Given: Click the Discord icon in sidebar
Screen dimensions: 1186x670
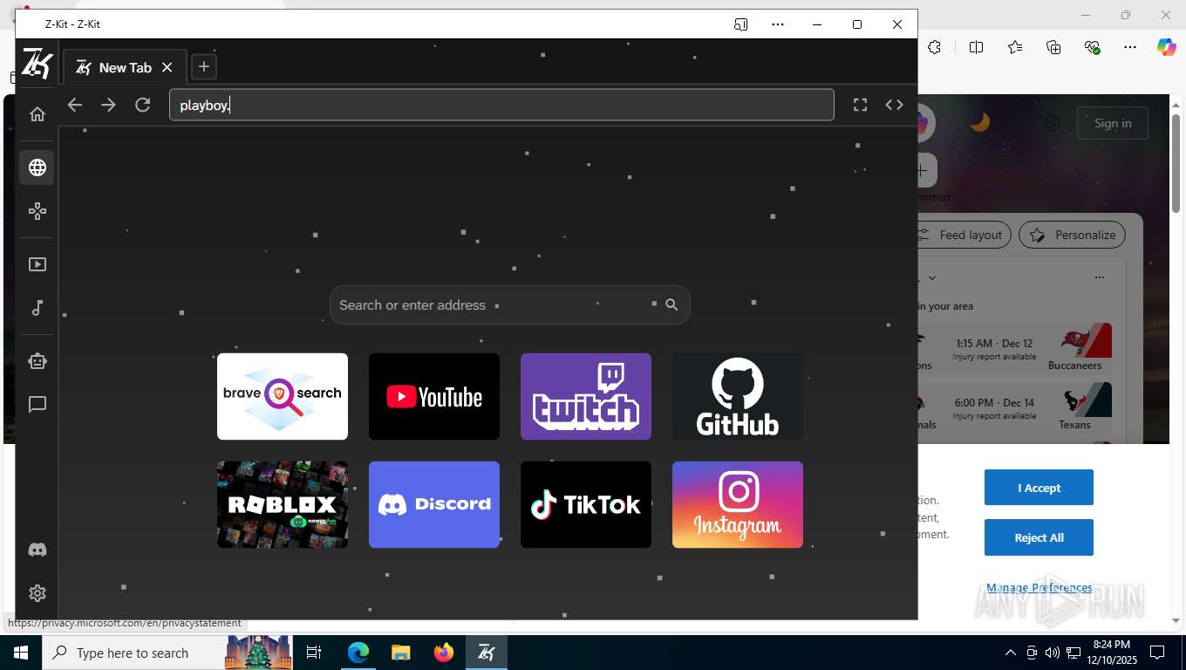Looking at the screenshot, I should pos(37,550).
